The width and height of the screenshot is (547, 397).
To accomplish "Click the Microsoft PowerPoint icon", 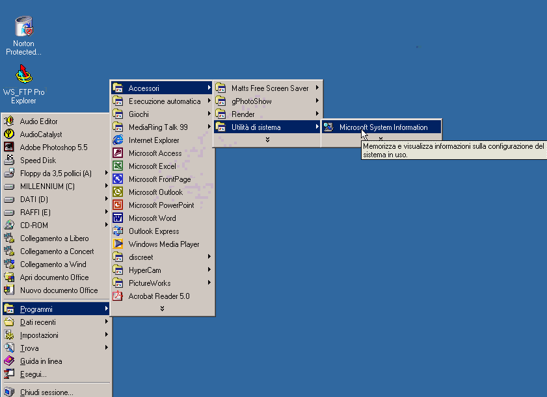I will 118,205.
